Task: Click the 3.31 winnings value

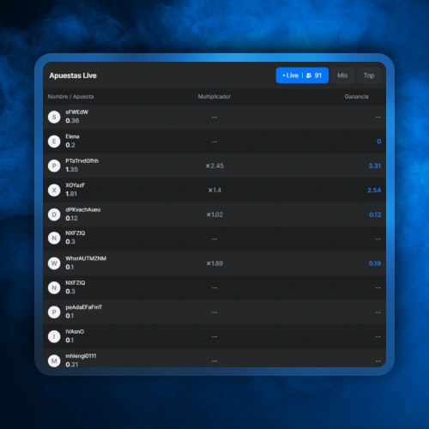Action: point(375,166)
